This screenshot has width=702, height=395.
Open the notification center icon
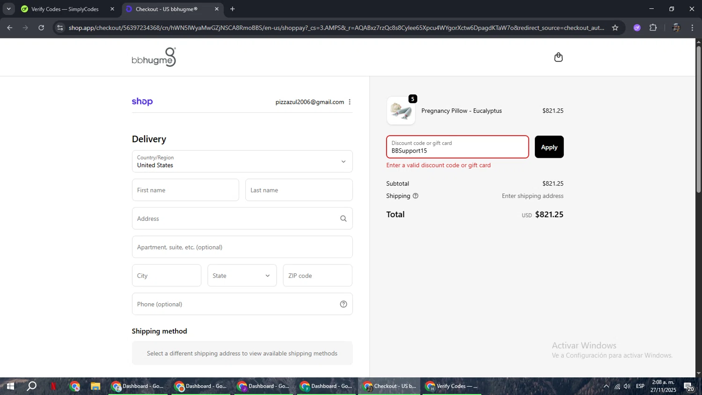point(689,387)
